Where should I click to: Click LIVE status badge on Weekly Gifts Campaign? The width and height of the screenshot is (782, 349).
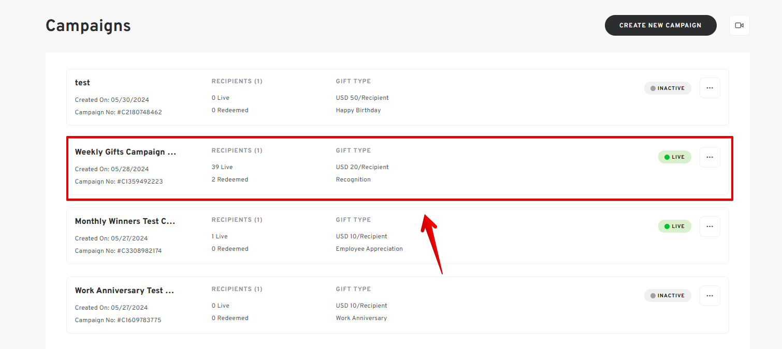point(674,157)
